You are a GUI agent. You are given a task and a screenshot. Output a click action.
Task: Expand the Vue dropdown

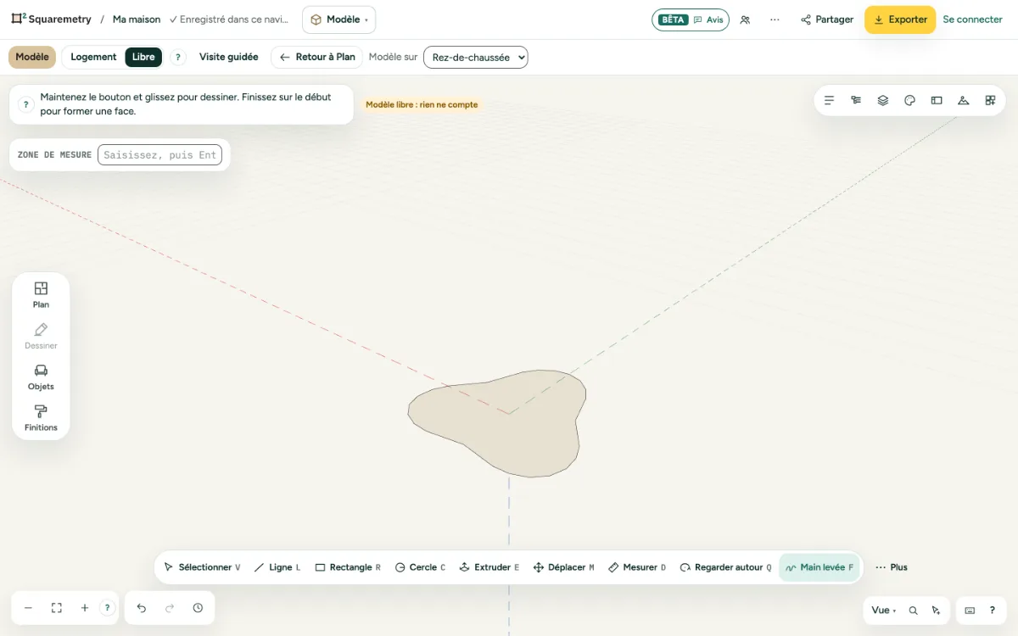[883, 610]
